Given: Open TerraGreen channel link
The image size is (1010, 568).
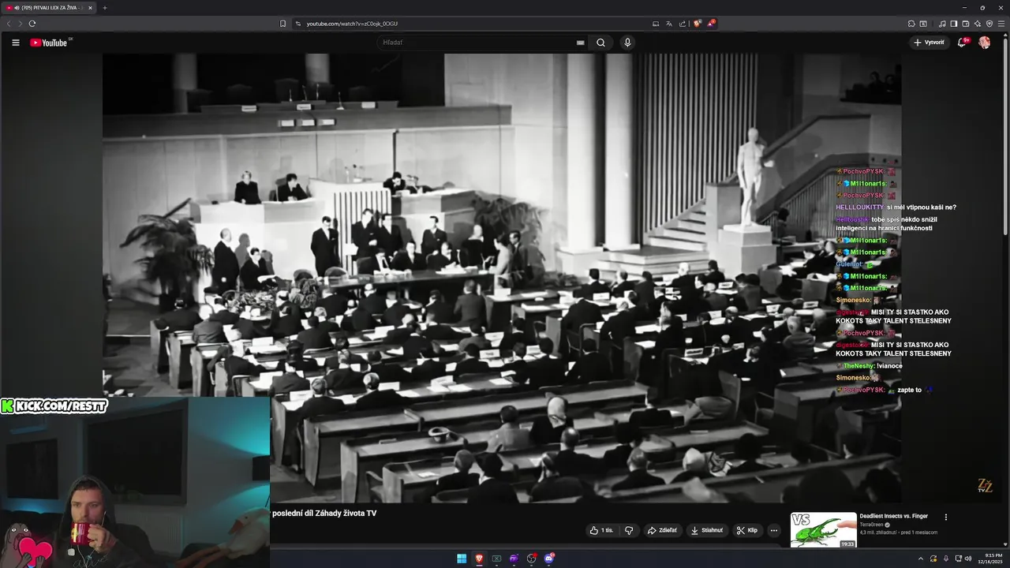Looking at the screenshot, I should coord(872,525).
